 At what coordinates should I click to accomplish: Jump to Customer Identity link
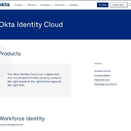[102, 75]
